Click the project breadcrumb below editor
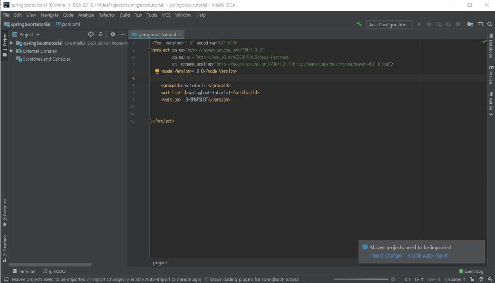 click(160, 263)
